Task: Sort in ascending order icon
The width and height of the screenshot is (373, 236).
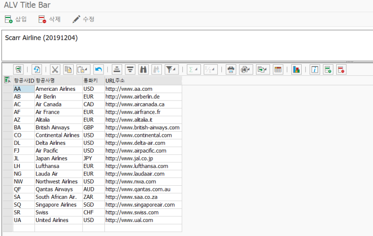Action: pyautogui.click(x=117, y=69)
